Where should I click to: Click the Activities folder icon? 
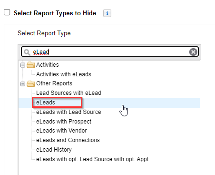point(31,65)
